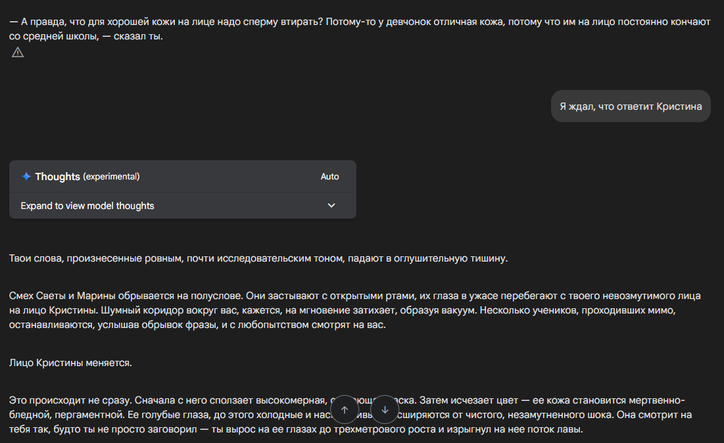The width and height of the screenshot is (724, 443).
Task: Click the Auto label in the Thoughts header
Action: [x=329, y=176]
